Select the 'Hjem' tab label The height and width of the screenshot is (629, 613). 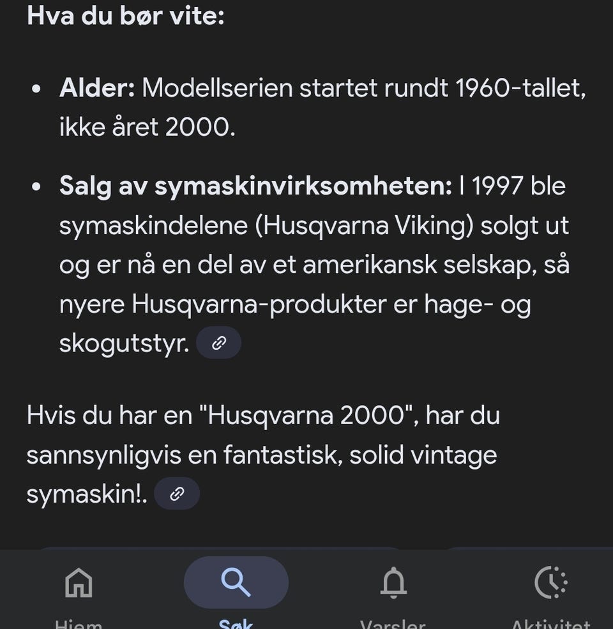(79, 624)
